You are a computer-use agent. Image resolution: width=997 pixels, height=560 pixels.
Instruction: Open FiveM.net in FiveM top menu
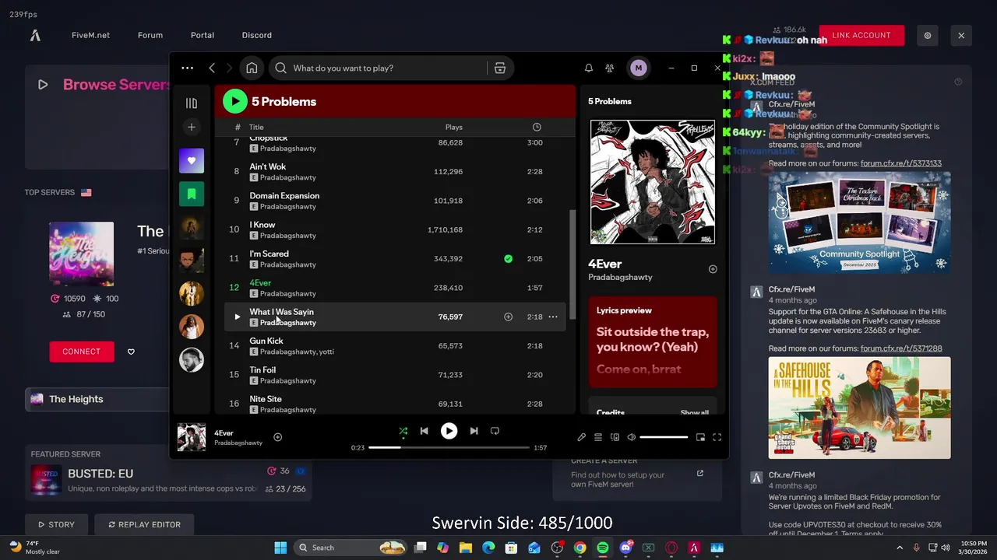pyautogui.click(x=90, y=35)
